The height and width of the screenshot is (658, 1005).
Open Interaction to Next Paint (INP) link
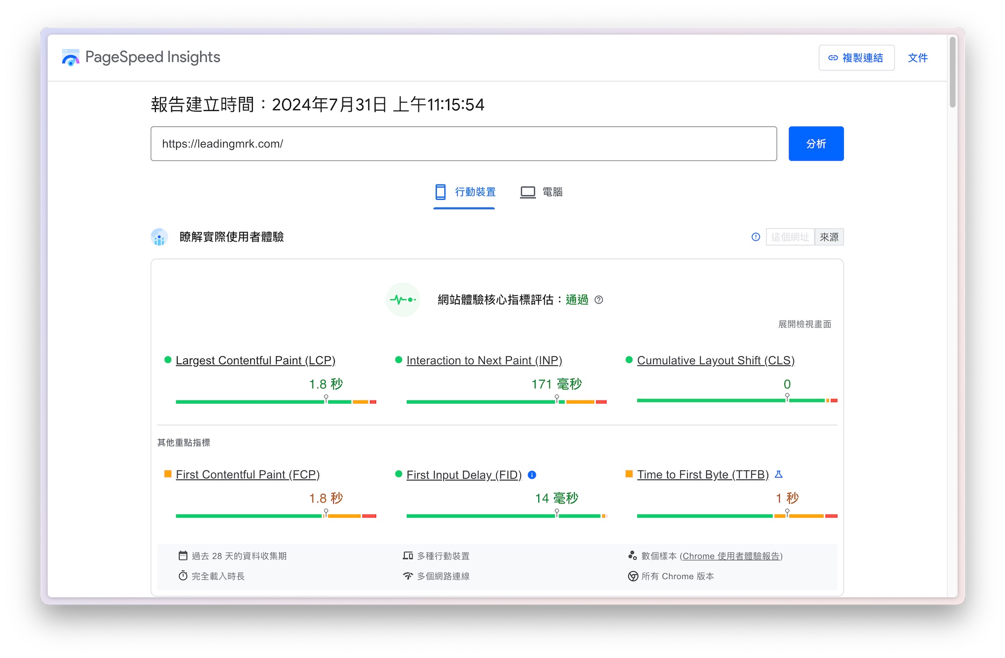[484, 360]
